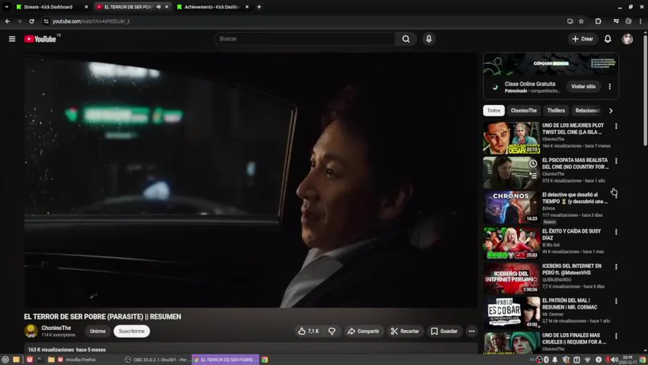The image size is (648, 365).
Task: Go back with browser back arrow
Action: (7, 21)
